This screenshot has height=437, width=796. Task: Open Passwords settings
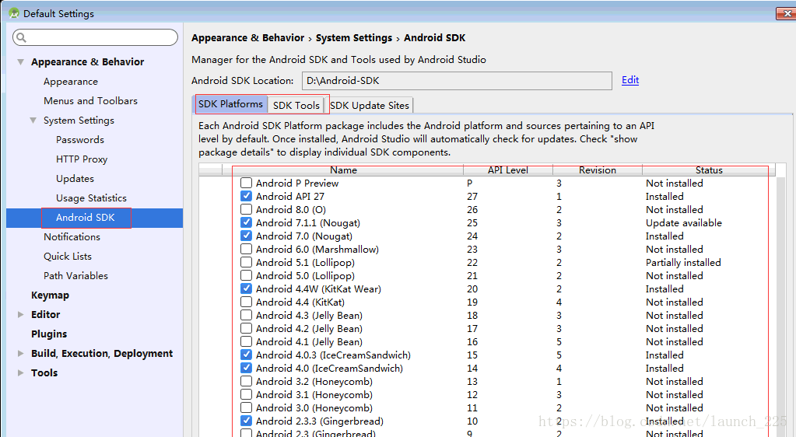79,140
